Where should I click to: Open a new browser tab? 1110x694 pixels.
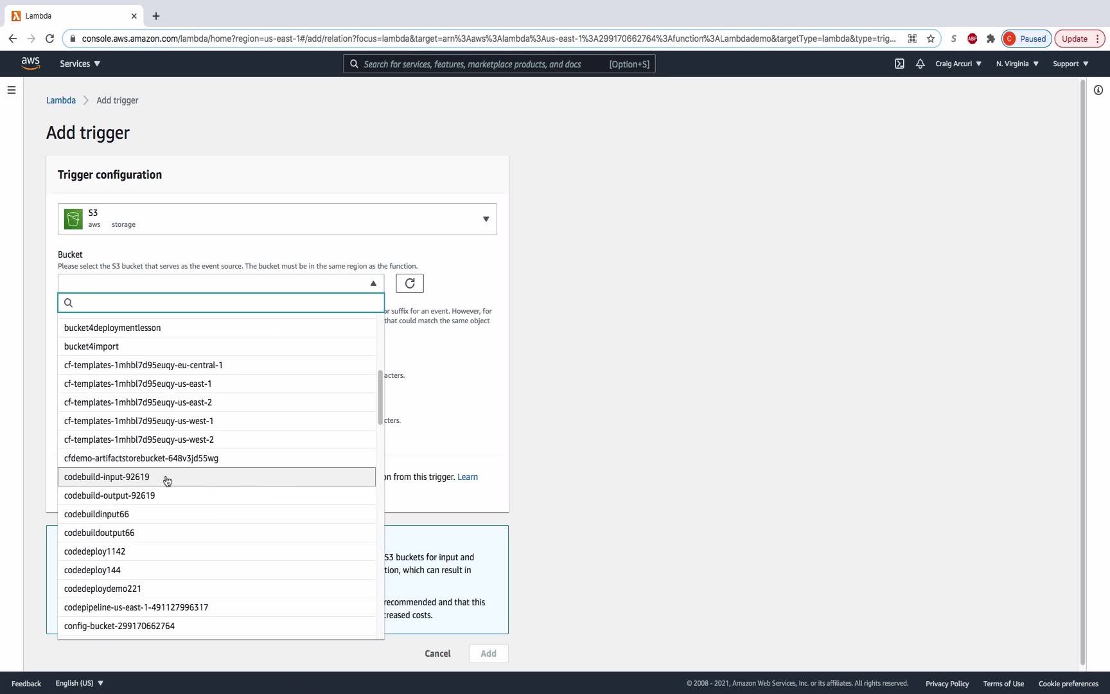156,16
